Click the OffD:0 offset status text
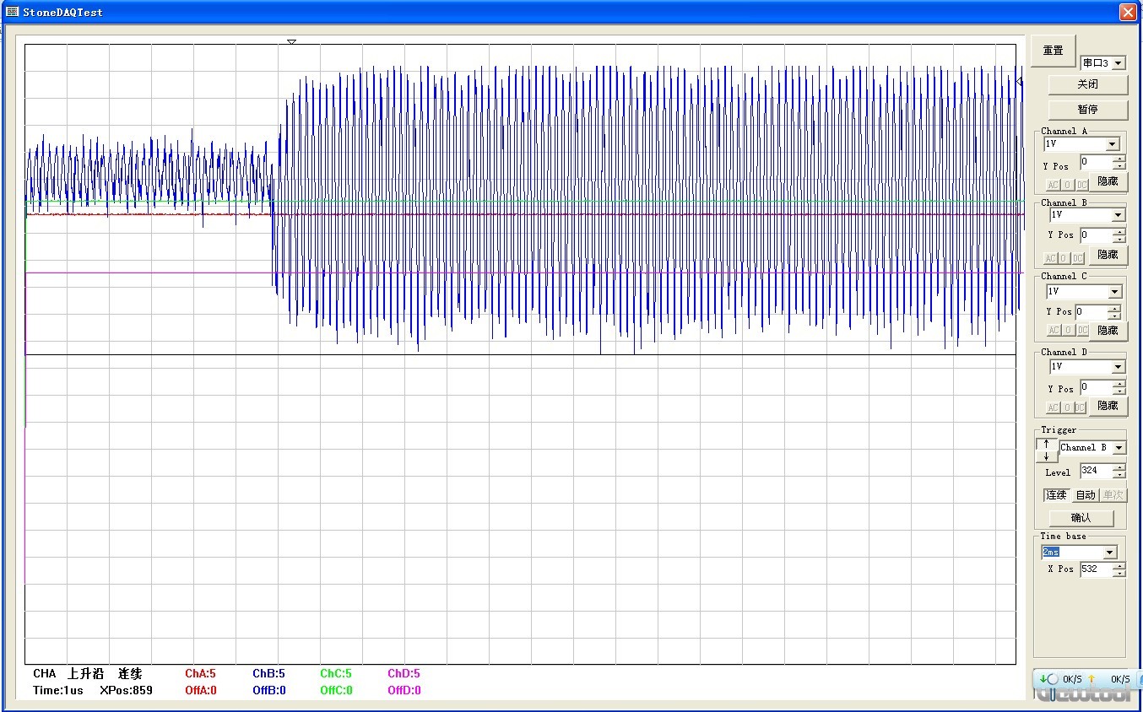This screenshot has height=712, width=1143. [x=404, y=690]
